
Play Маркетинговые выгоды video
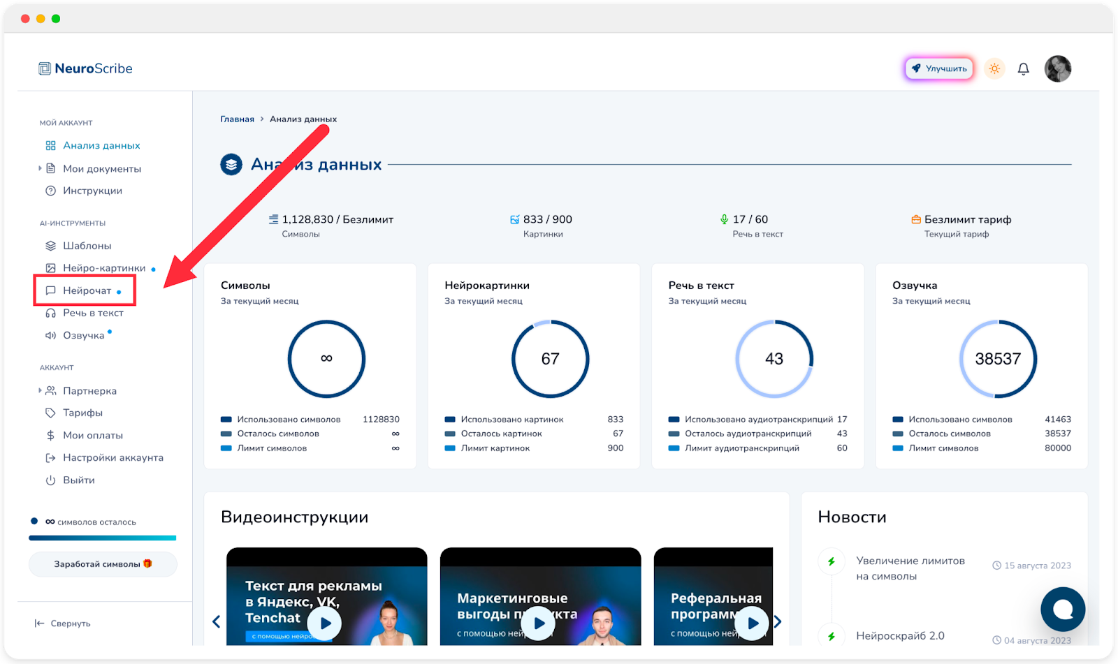(x=539, y=623)
